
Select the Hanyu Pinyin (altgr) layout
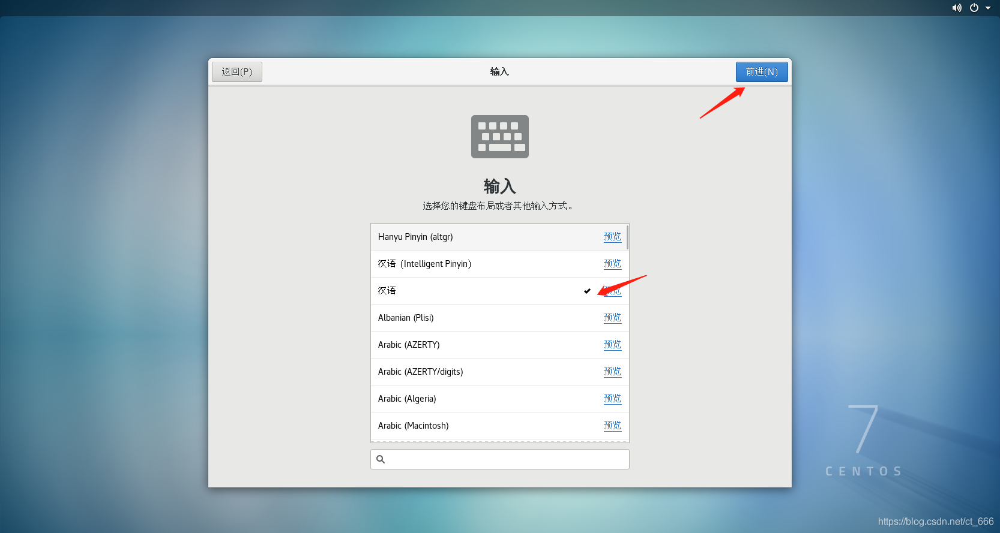pos(499,237)
